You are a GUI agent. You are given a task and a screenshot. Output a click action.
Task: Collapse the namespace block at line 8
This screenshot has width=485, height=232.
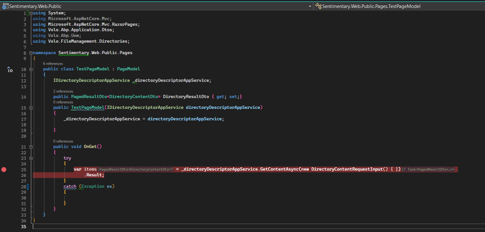(x=31, y=53)
